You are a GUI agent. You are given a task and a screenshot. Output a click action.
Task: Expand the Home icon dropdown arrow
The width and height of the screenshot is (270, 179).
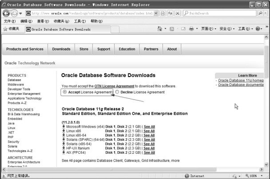165,29
